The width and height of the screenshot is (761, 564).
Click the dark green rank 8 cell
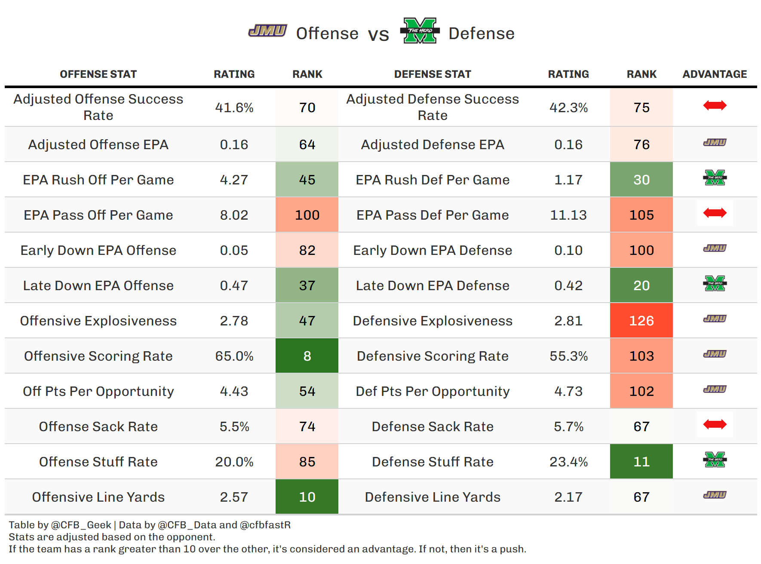[307, 356]
